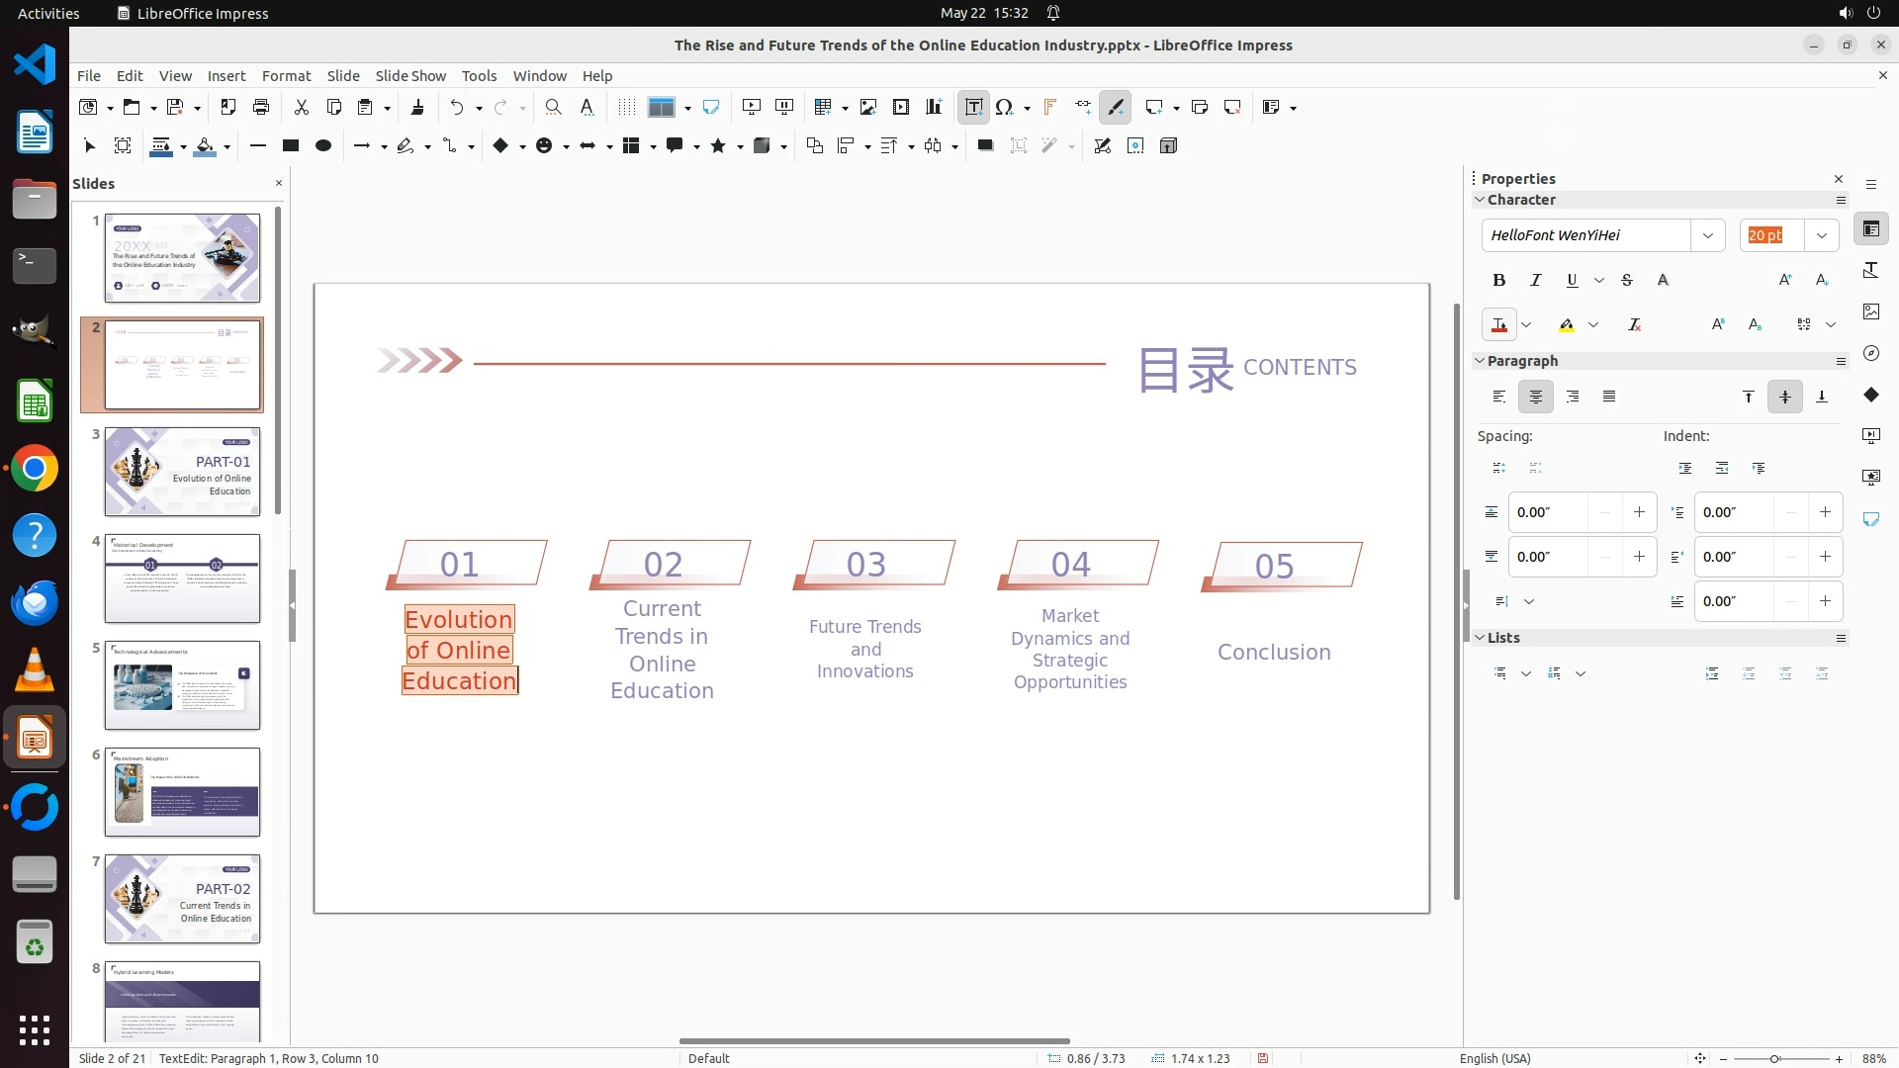Select slide 3 PART-01 thumbnail
Screen dimensions: 1899x1068
tap(182, 472)
